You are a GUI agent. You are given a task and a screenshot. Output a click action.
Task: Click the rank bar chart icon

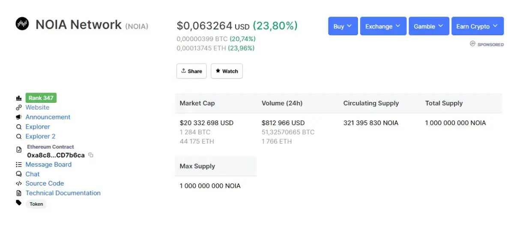pyautogui.click(x=19, y=98)
